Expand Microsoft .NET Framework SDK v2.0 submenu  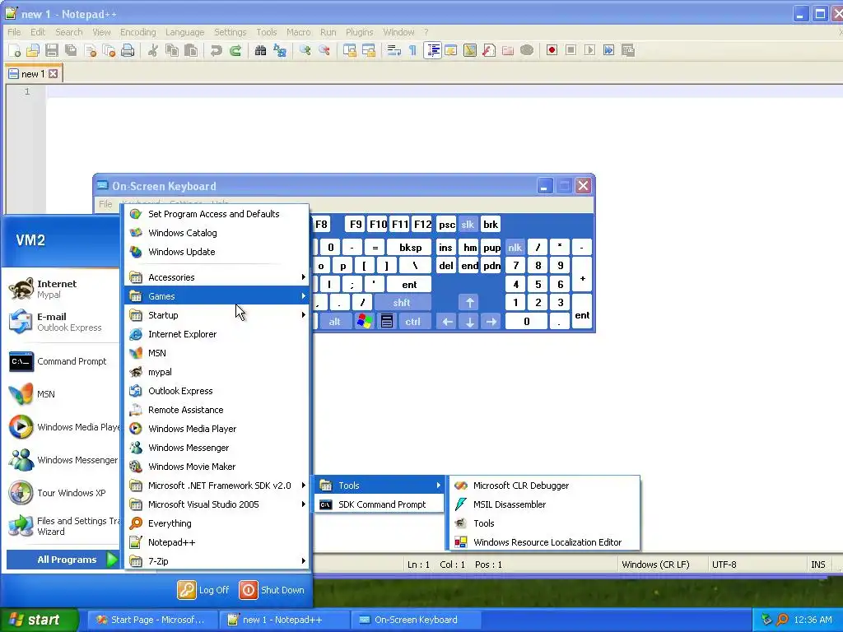217,486
